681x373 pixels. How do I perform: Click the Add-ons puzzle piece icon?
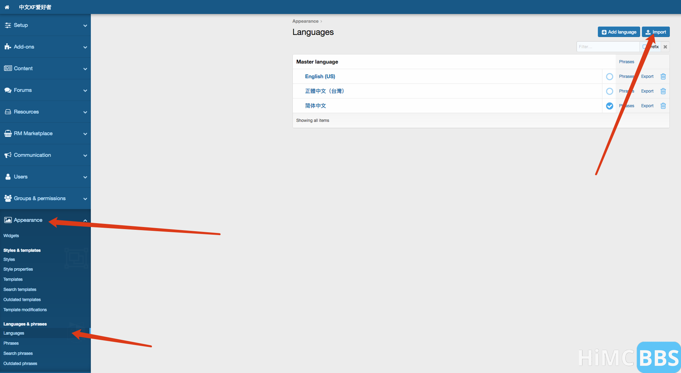tap(8, 47)
